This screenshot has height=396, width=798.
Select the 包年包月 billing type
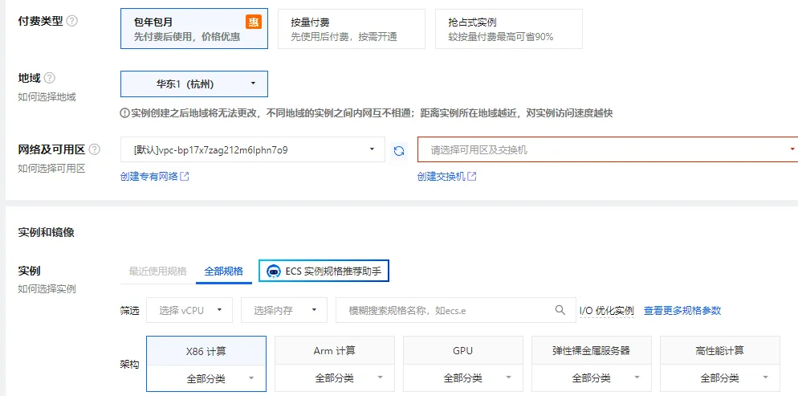194,28
